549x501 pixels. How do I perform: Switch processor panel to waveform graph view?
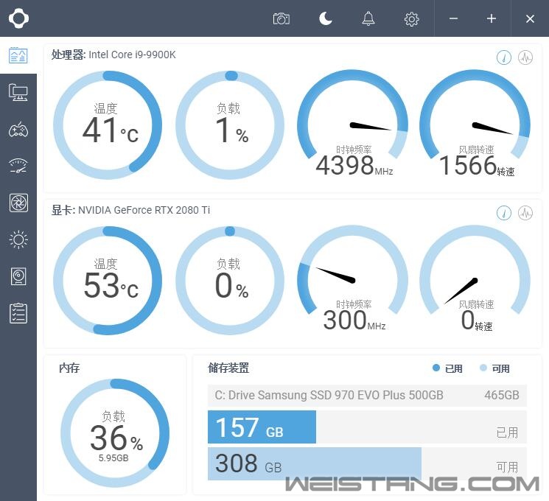coord(525,57)
